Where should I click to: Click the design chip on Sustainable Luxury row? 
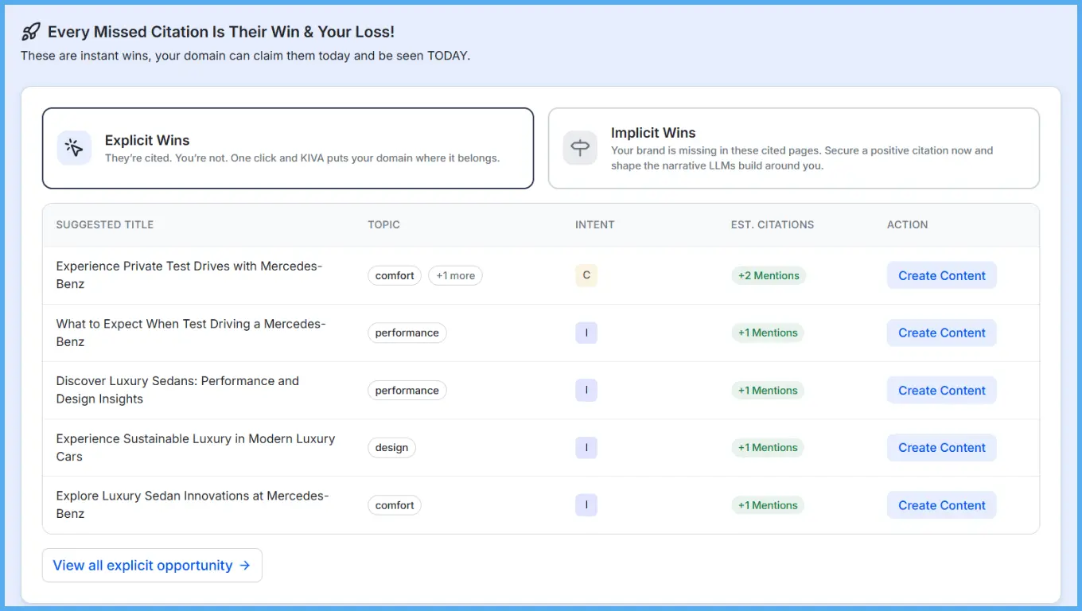pos(391,447)
